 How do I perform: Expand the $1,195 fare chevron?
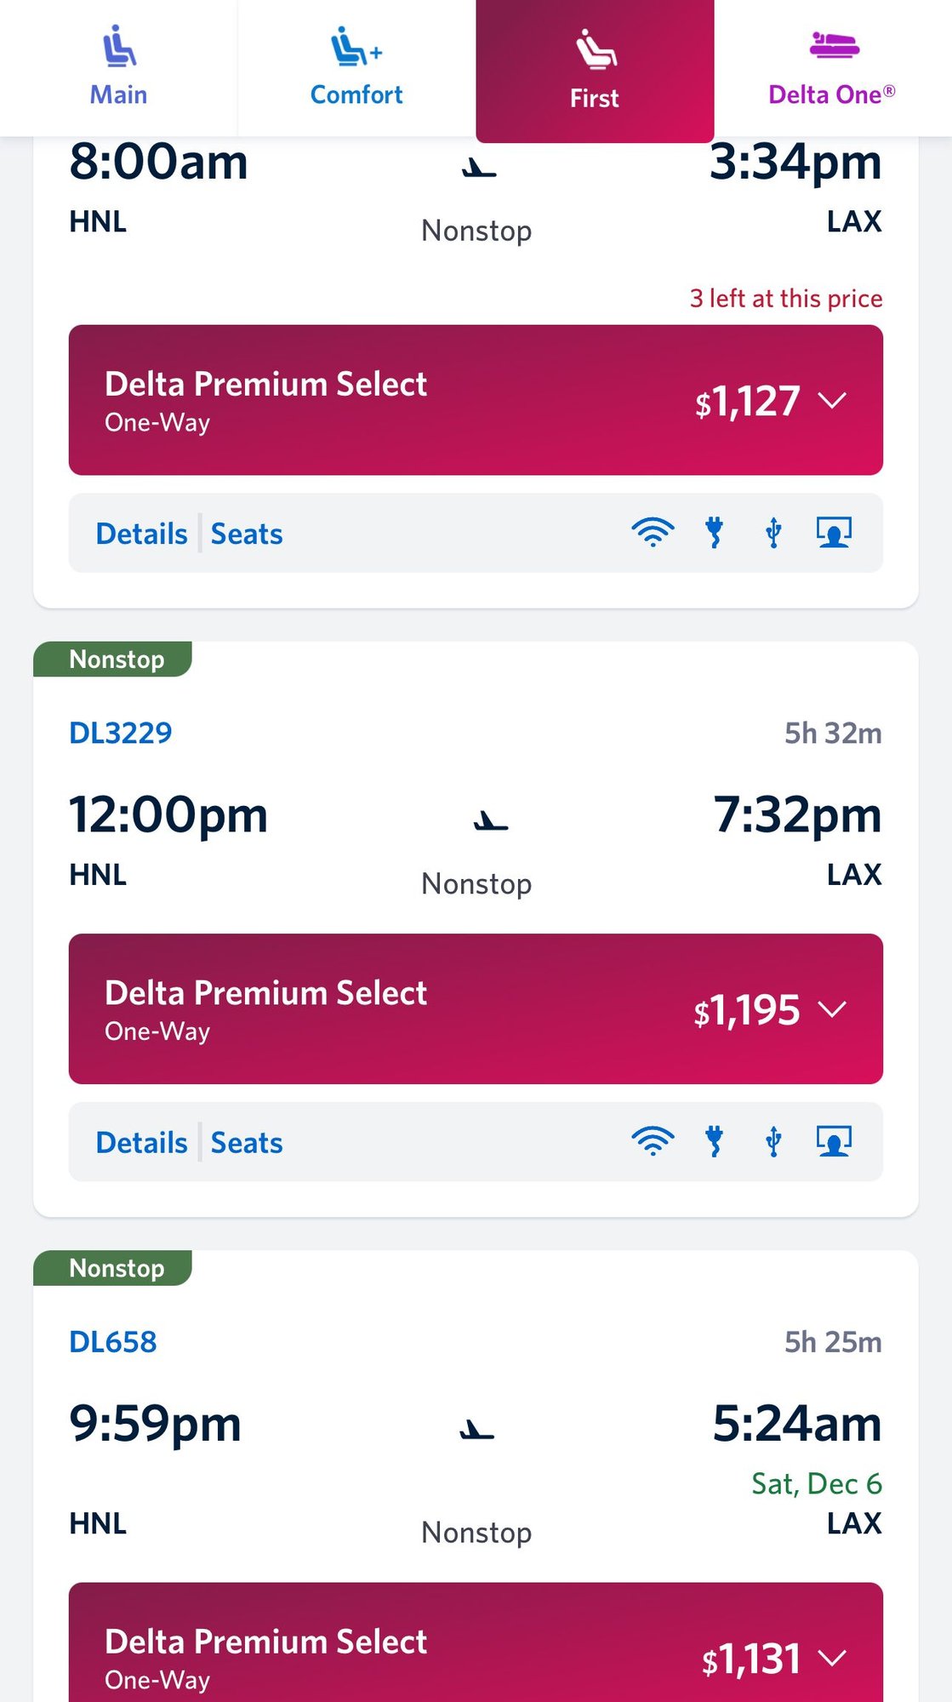[831, 1009]
